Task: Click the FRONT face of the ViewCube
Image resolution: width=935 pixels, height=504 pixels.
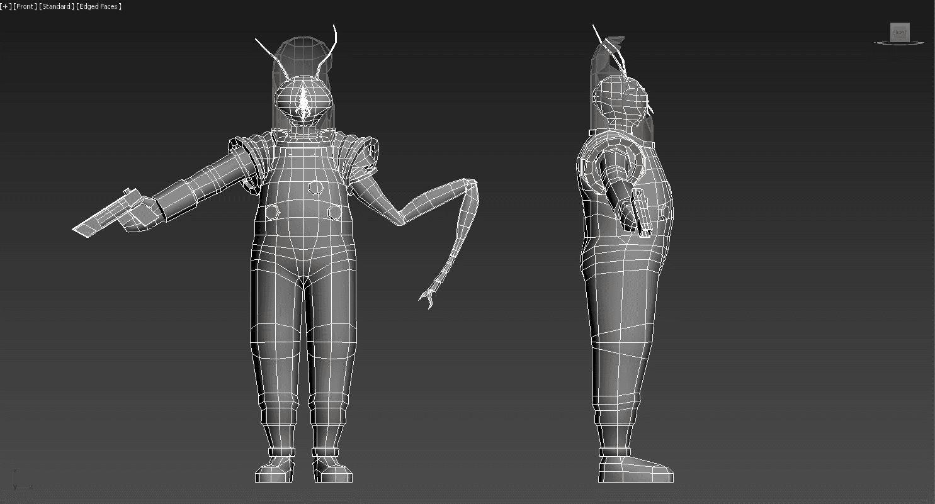Action: coord(900,31)
